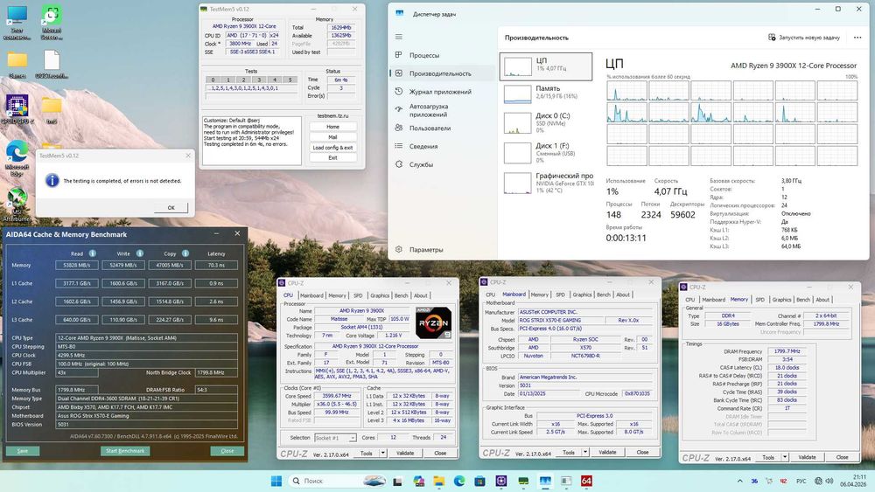This screenshot has height=492, width=875.
Task: Click info icon next to AIDA64 Write column
Action: pyautogui.click(x=139, y=253)
